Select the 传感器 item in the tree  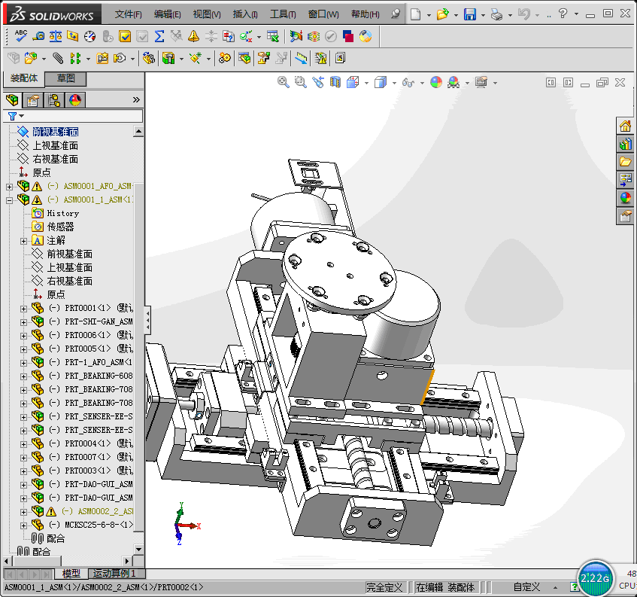coord(60,227)
